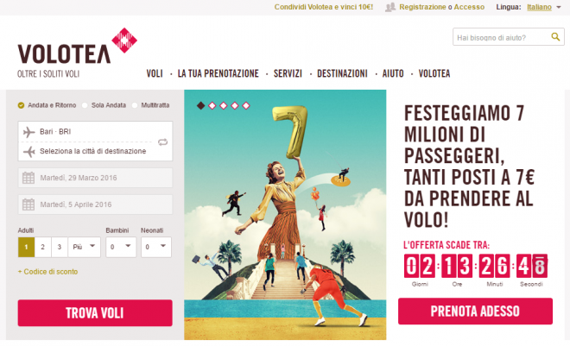Viewport: 570px width, 346px height.
Task: Expand the Più adults dropdown
Action: (84, 247)
